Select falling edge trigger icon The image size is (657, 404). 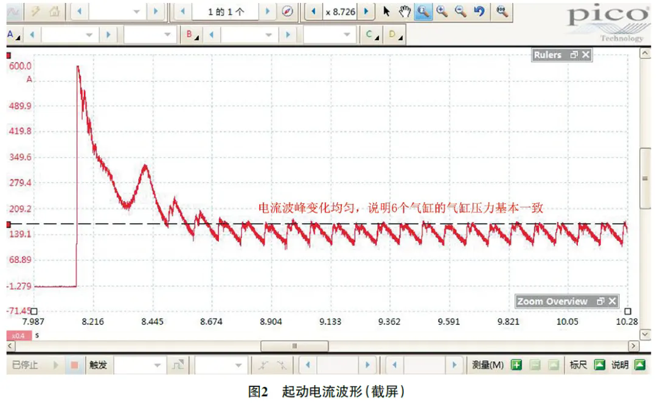coord(282,365)
